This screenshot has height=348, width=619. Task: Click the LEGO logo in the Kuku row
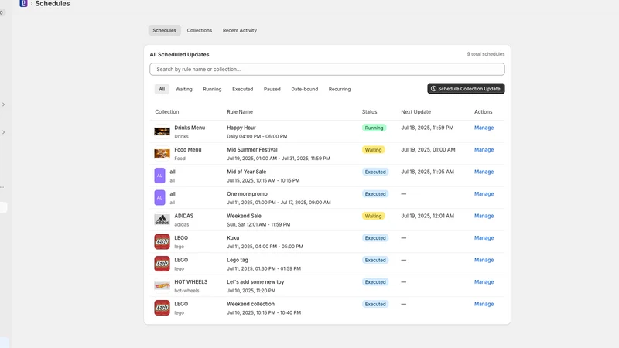[x=162, y=242]
